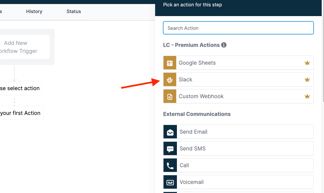Choose the Slack premium action
Screen dimensions: 324x193
tap(238, 79)
